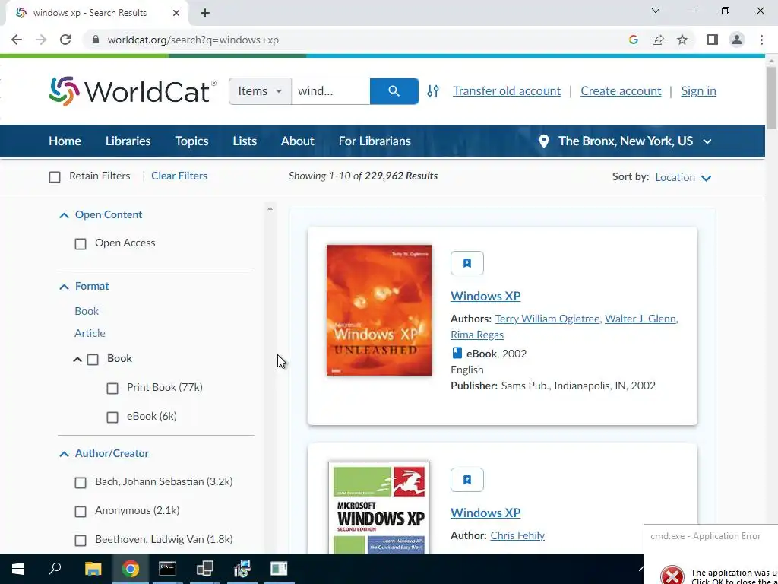The image size is (778, 584).
Task: Go forward with browser forward arrow
Action: coord(41,40)
